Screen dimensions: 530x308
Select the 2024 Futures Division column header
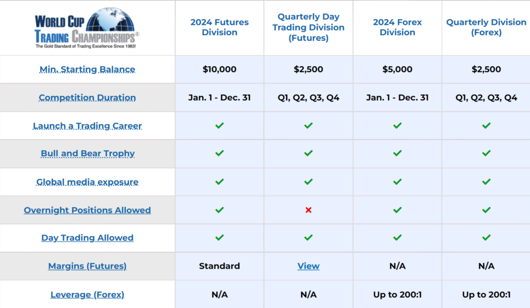coord(219,27)
